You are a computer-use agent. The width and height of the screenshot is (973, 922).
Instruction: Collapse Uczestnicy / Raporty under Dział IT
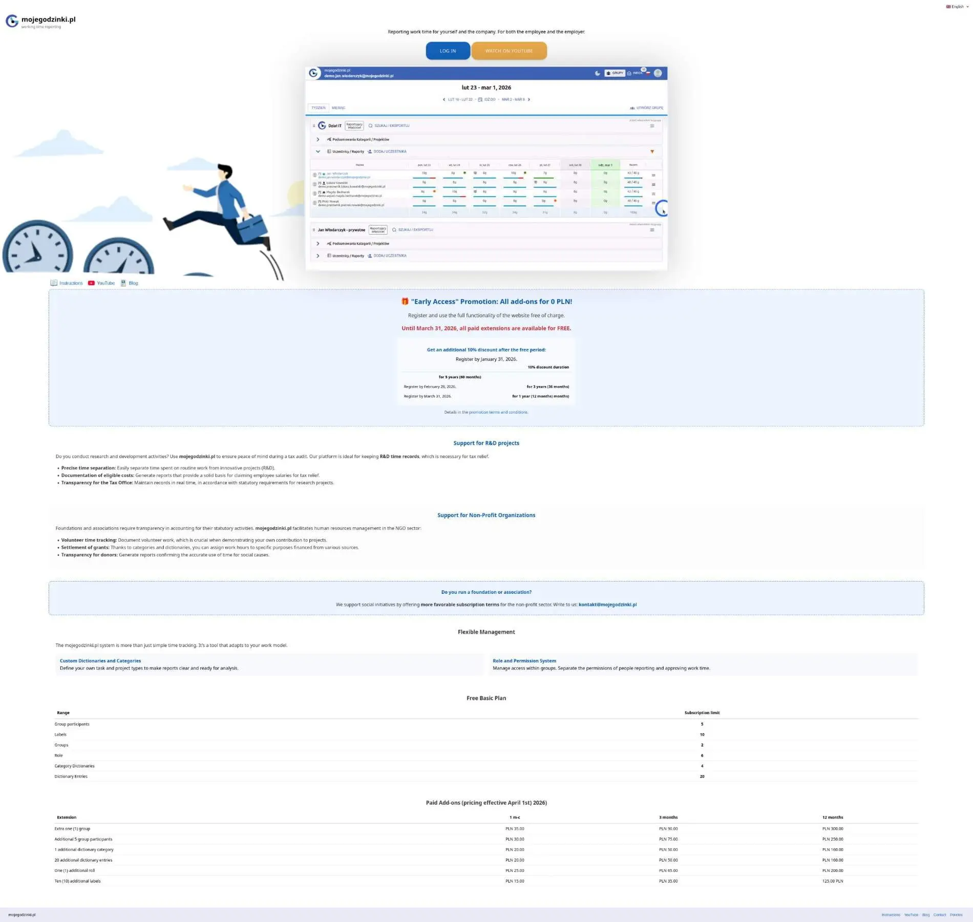click(x=318, y=152)
